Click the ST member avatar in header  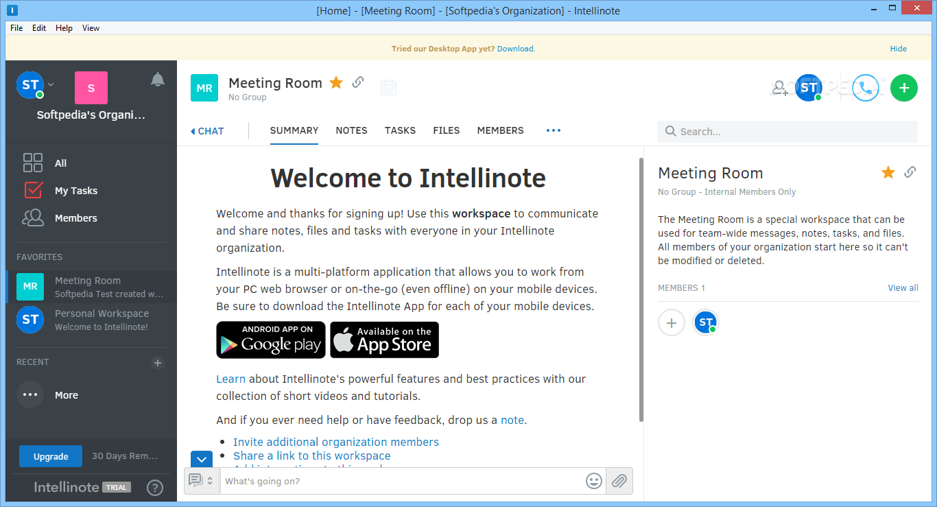tap(809, 87)
